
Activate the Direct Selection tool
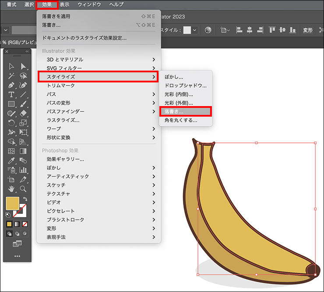23,66
